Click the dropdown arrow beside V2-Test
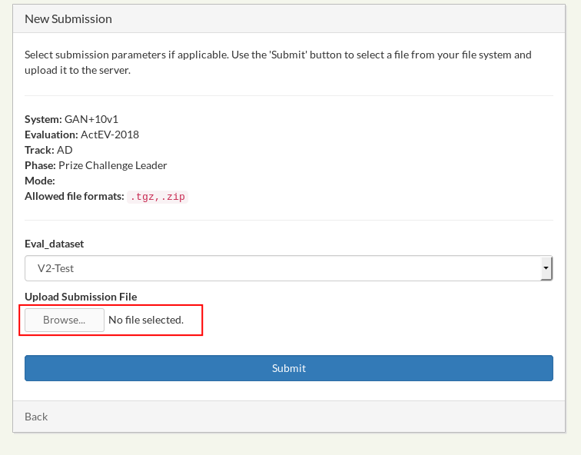Image resolution: width=581 pixels, height=455 pixels. pos(546,268)
